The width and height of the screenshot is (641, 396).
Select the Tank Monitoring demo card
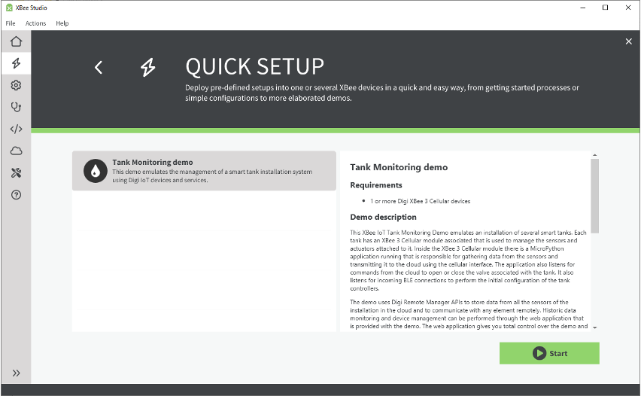204,171
